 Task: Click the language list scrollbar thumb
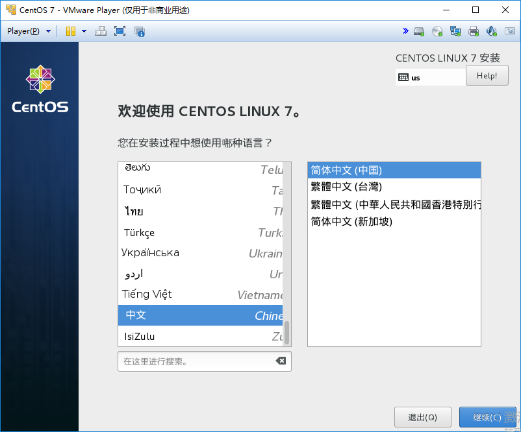point(286,333)
